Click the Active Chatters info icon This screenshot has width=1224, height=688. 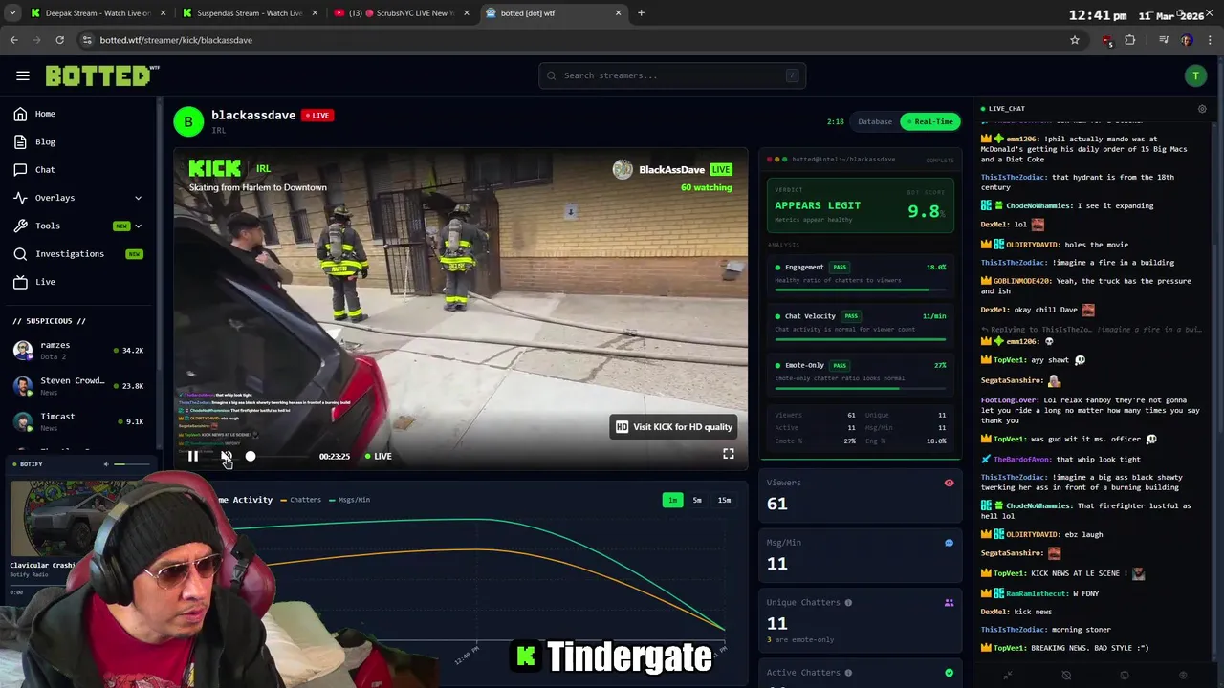848,673
